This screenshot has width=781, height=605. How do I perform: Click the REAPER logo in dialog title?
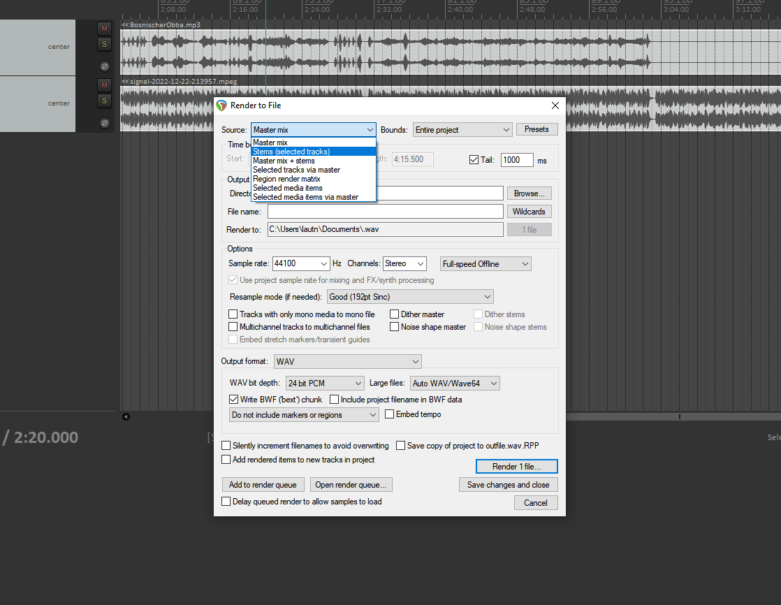tap(221, 105)
